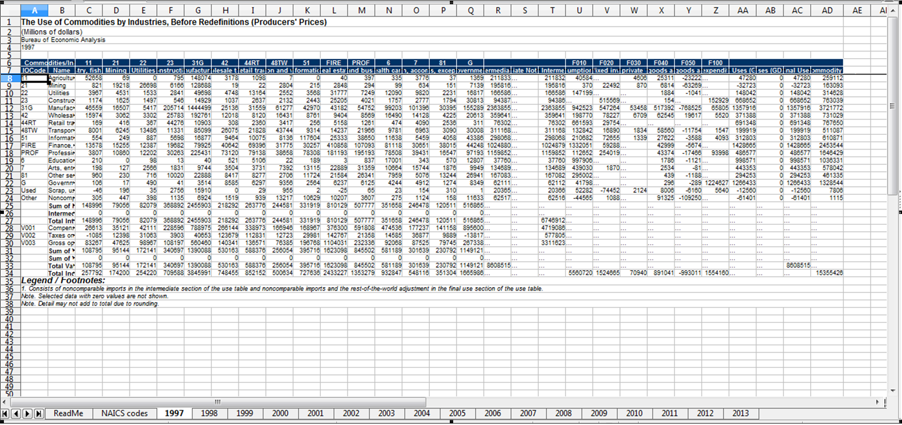Screen dimensions: 902x425
Task: Select the 1998 sheet tab
Action: coord(209,413)
